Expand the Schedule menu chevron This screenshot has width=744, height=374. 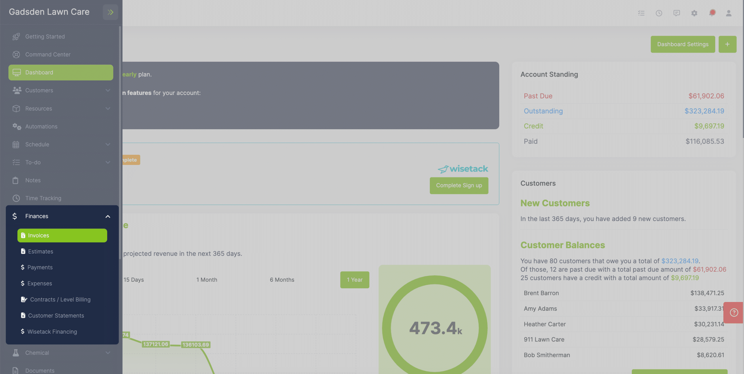[108, 144]
